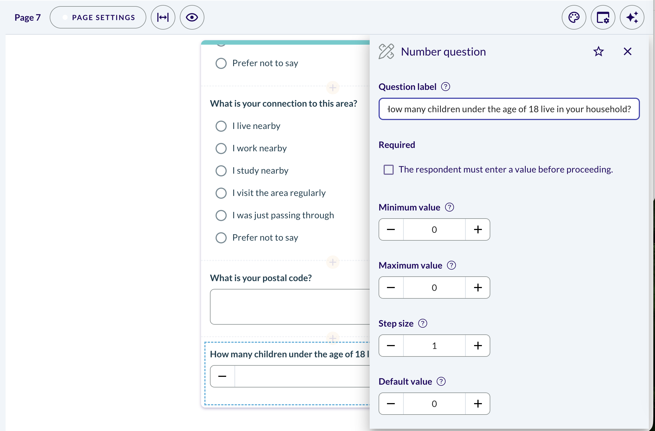This screenshot has width=655, height=431.
Task: Select Prefer not to say under connection question
Action: tap(221, 238)
